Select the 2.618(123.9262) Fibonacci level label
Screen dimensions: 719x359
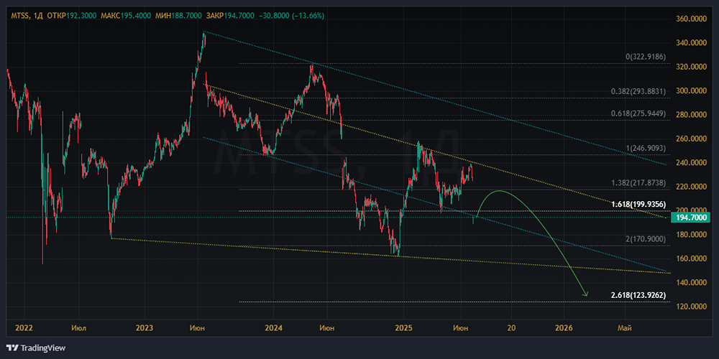click(640, 295)
